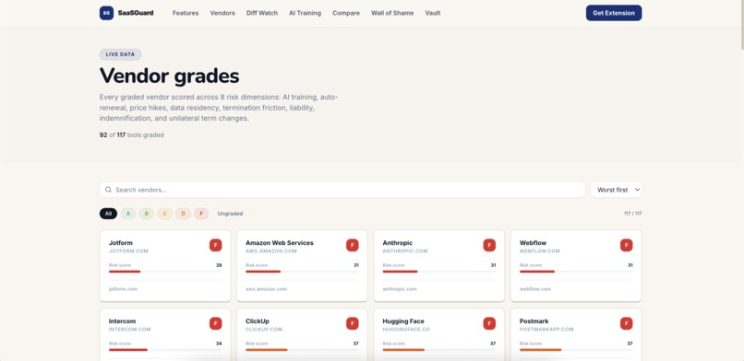Click the CLICKUP.COM domain label
The width and height of the screenshot is (744, 361).
click(x=264, y=330)
